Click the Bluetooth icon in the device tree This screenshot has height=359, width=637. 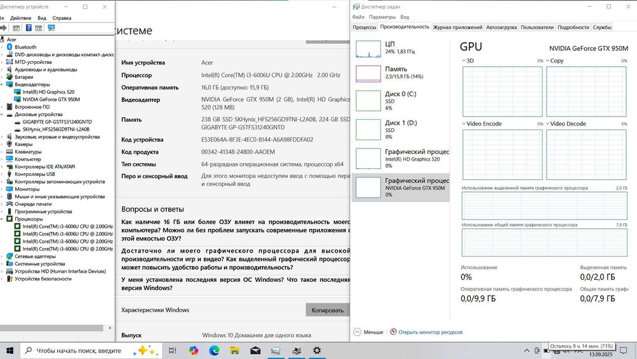click(x=10, y=47)
